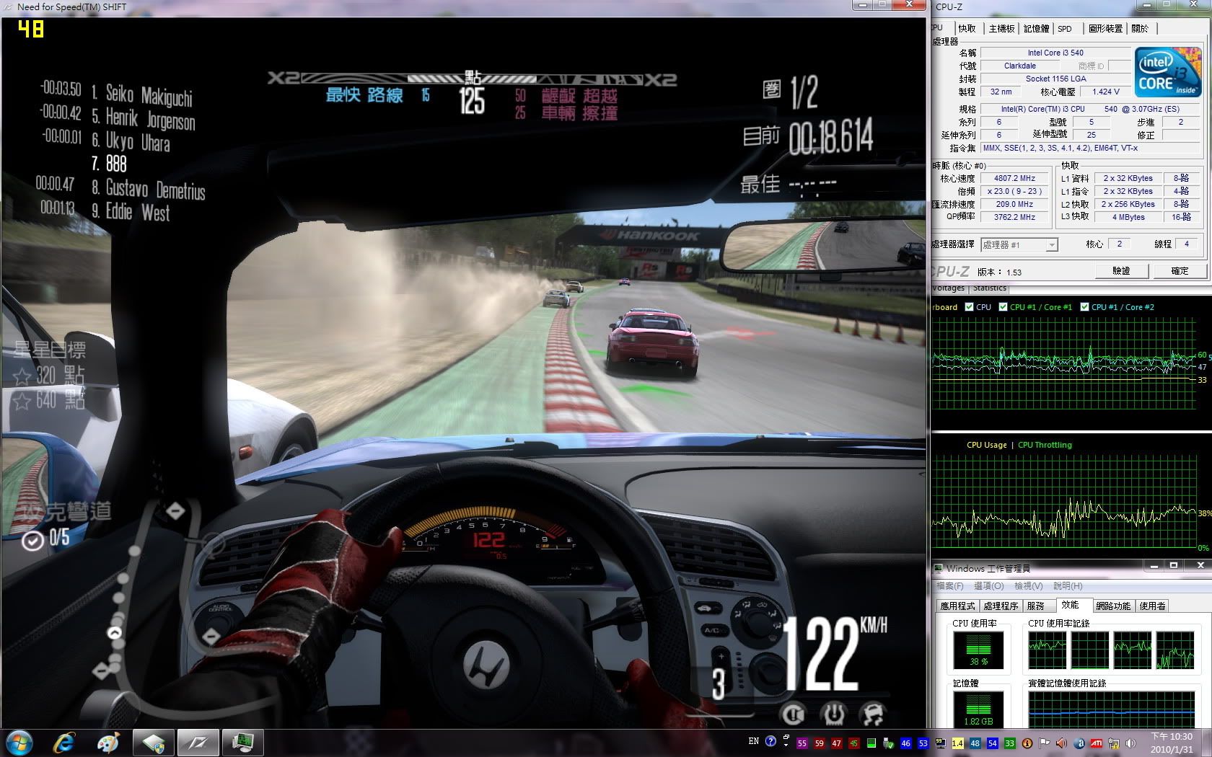Switch to the 記憶體 tab in CPU-Z

pyautogui.click(x=1036, y=29)
